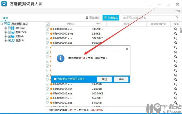Toggle the 图片(273) checkbox
Screen dimensions: 182x114
click(9, 32)
